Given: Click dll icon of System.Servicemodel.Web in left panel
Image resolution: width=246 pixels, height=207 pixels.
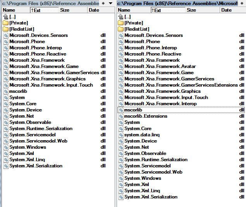Looking at the screenshot, I should [x=6, y=141].
